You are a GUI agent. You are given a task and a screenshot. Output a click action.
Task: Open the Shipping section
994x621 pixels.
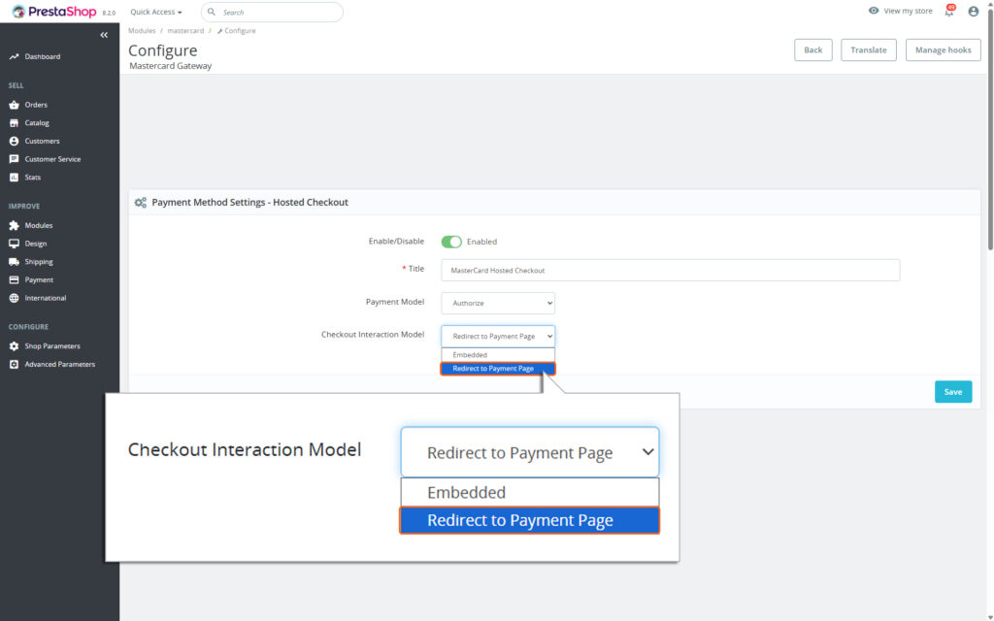pos(14,261)
